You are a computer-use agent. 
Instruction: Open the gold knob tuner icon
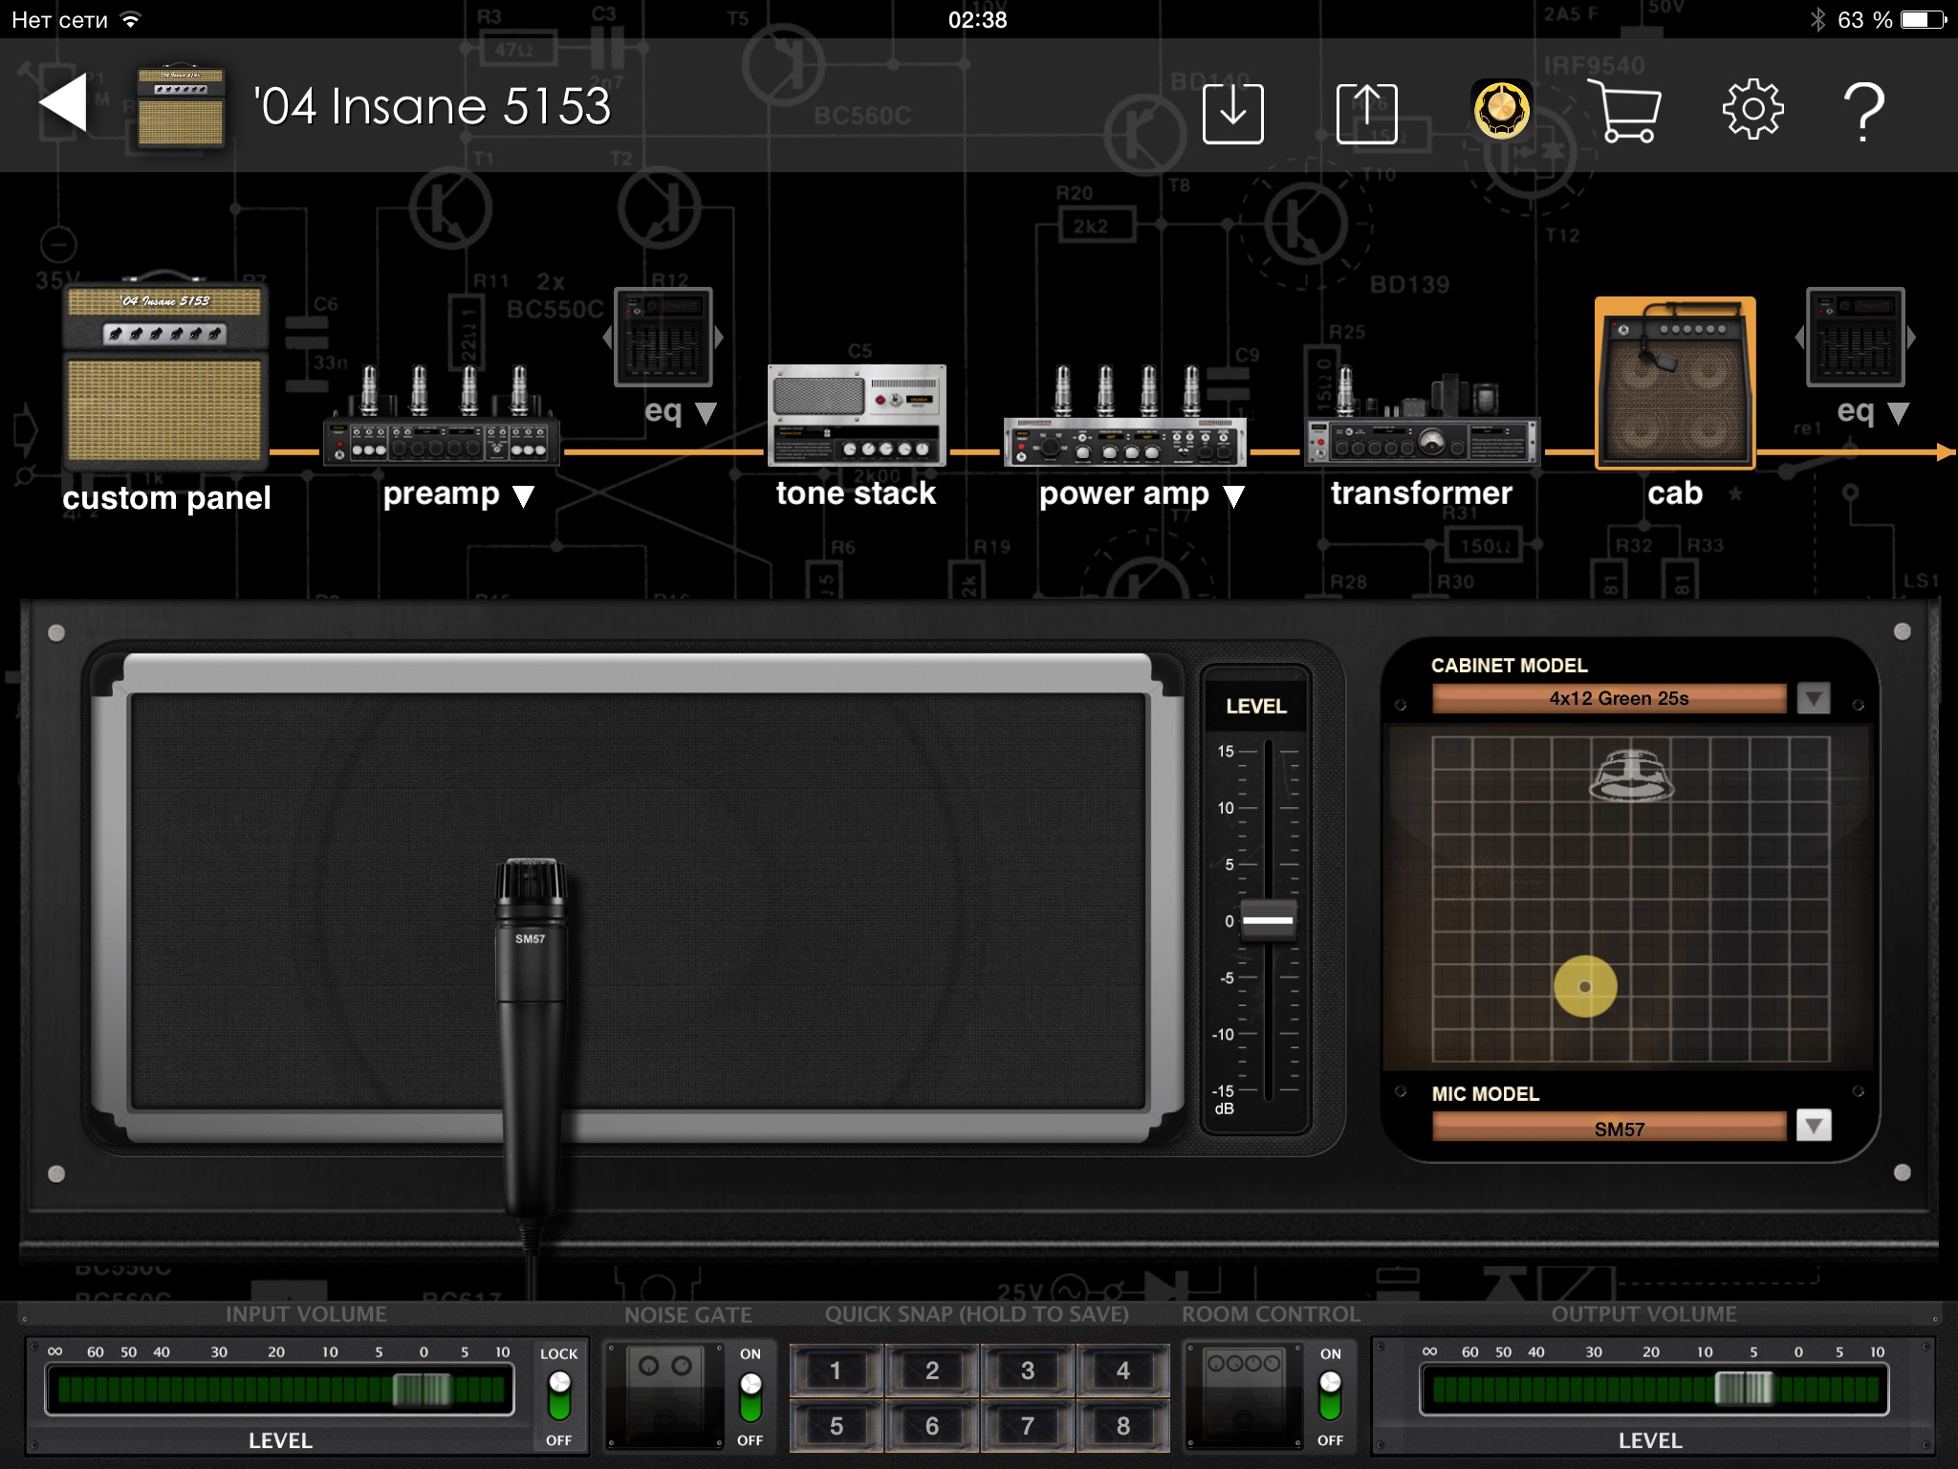pyautogui.click(x=1501, y=111)
